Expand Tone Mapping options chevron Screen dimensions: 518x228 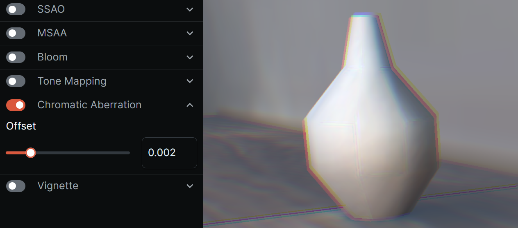pos(190,81)
